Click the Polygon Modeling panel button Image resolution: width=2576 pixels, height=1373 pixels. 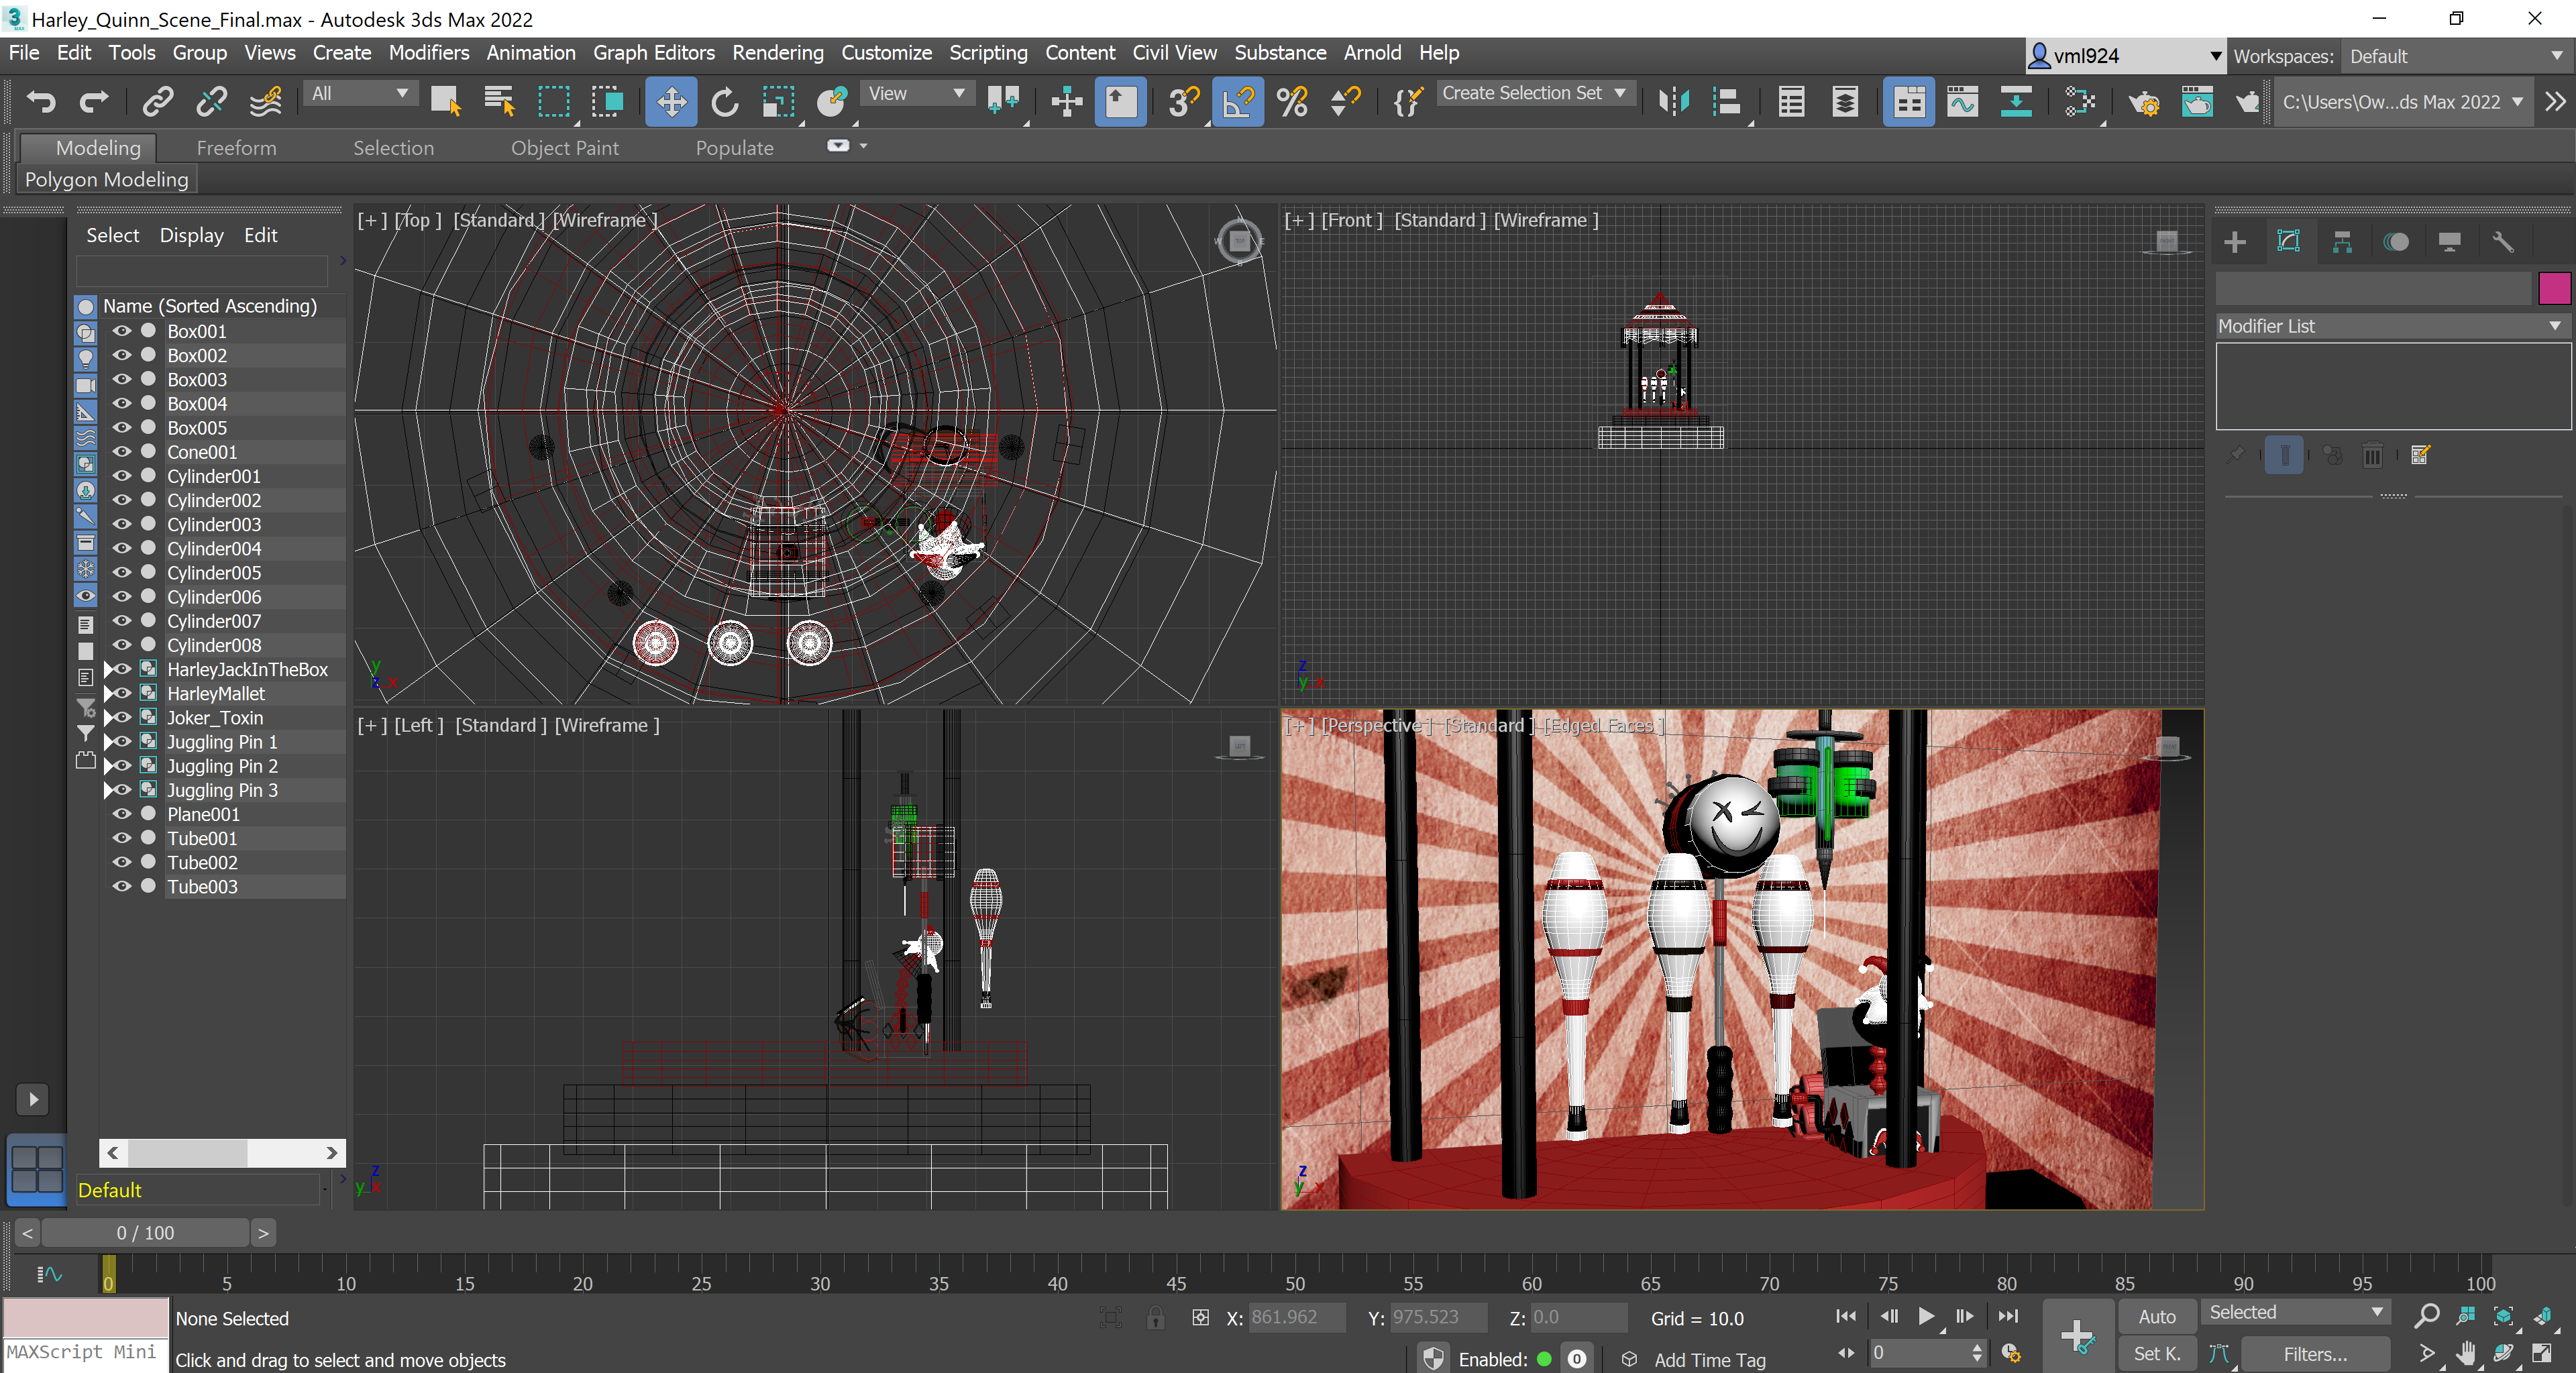tap(107, 179)
